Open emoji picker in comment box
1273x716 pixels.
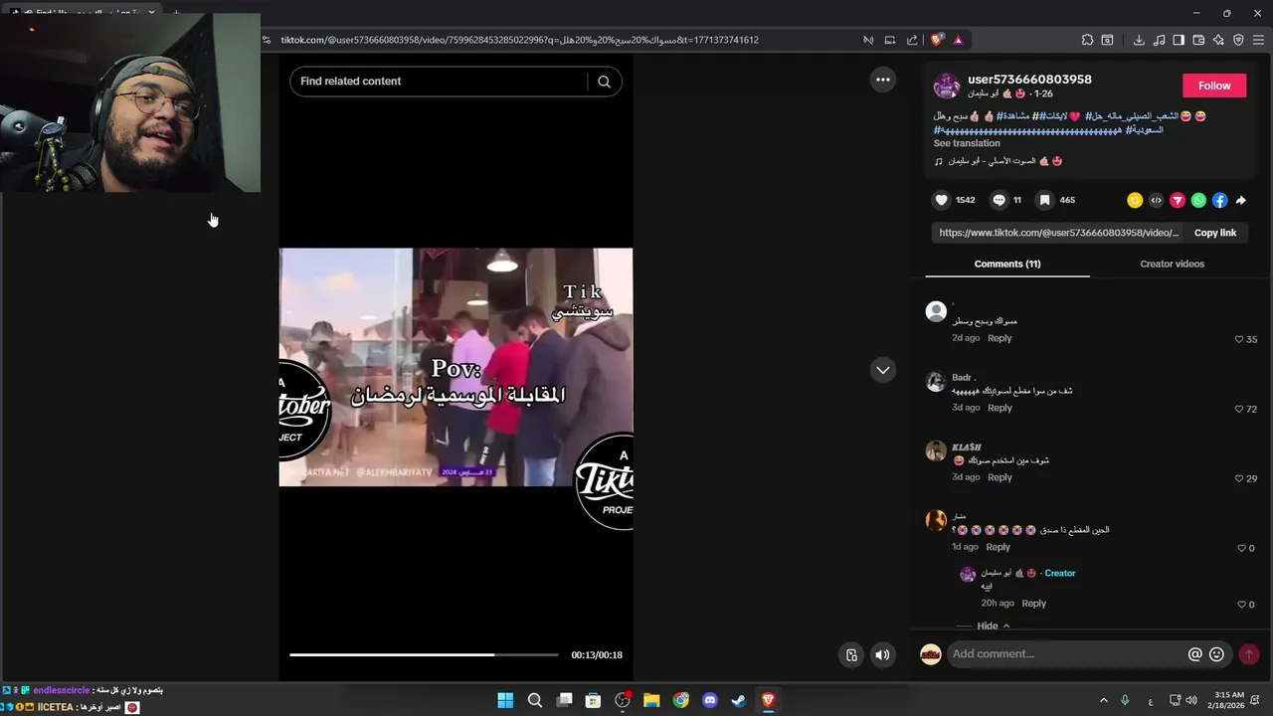pos(1216,654)
